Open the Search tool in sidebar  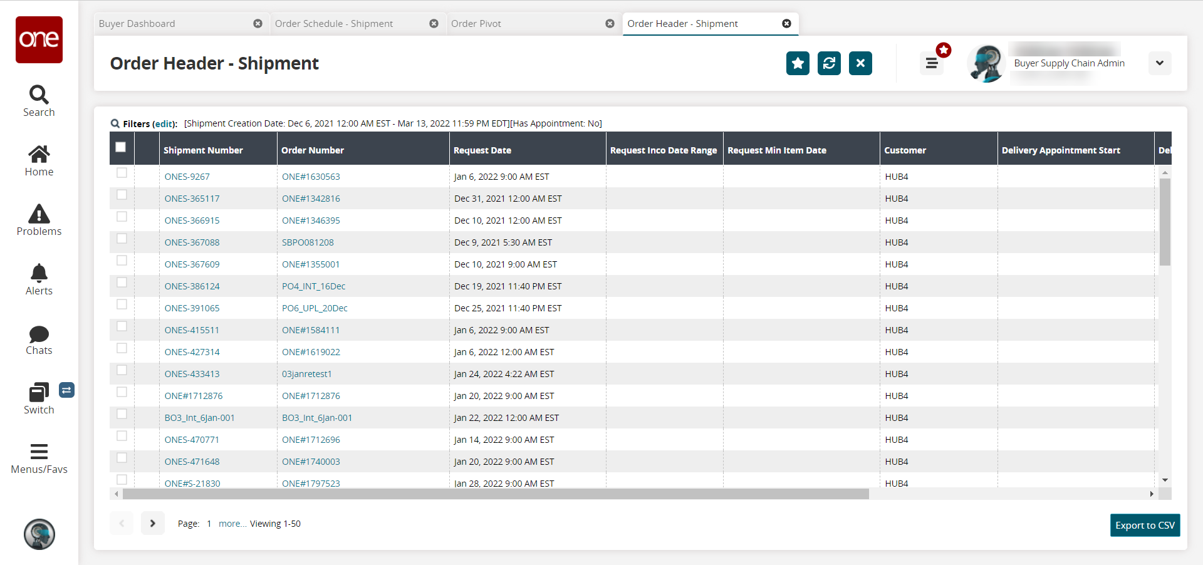(39, 101)
